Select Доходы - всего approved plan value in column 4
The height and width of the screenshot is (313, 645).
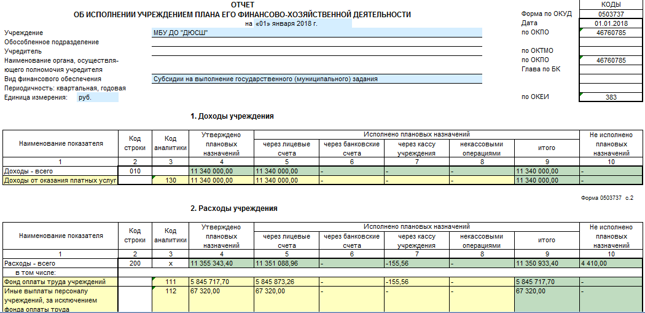point(221,171)
